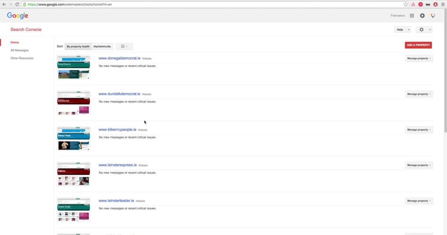Click the Add a Property button

[x=418, y=45]
